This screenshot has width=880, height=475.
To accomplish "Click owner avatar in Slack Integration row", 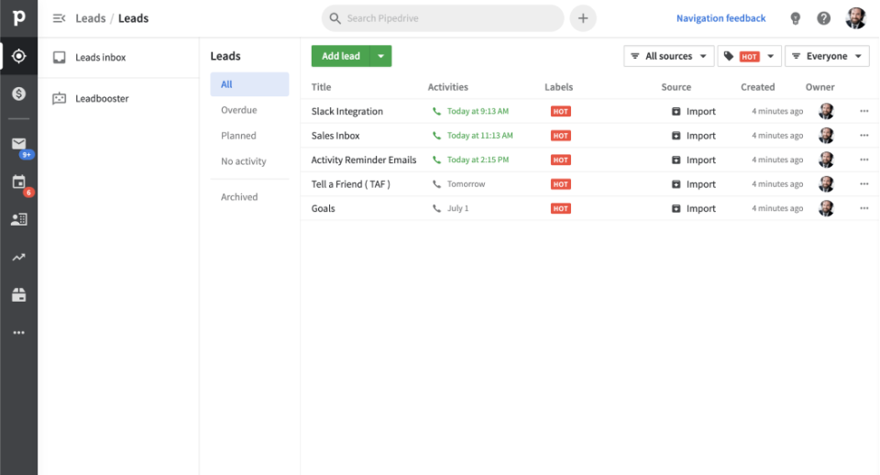I will (826, 111).
